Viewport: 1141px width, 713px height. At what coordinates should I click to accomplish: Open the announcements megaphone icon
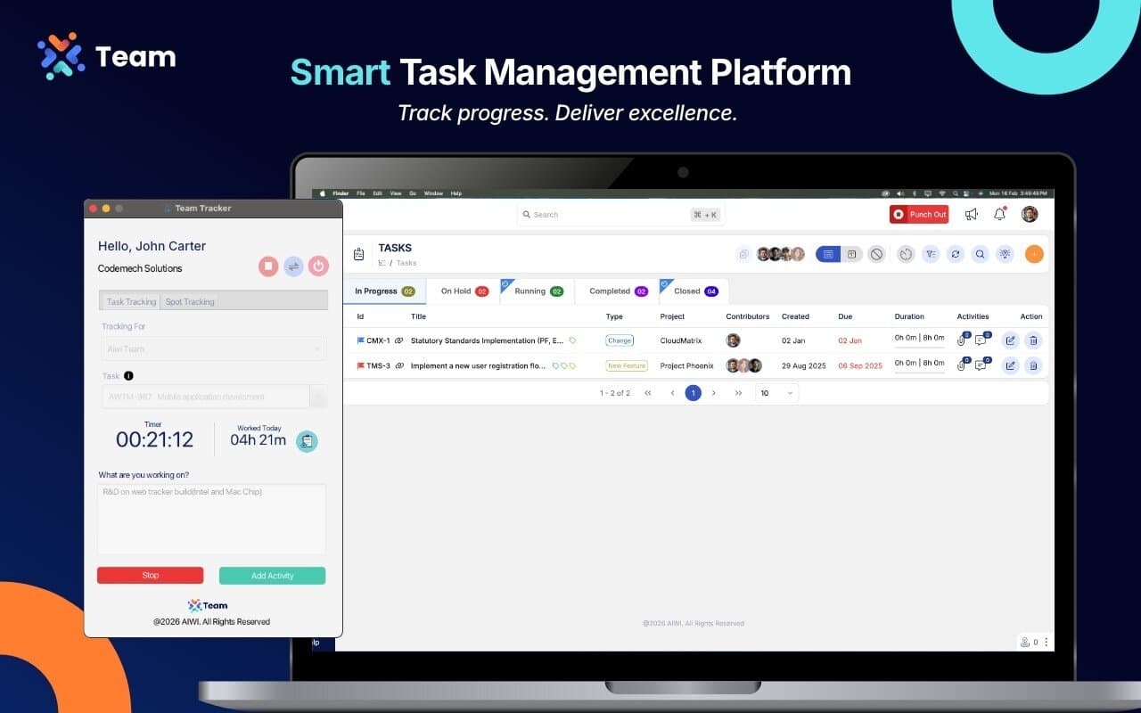(972, 214)
